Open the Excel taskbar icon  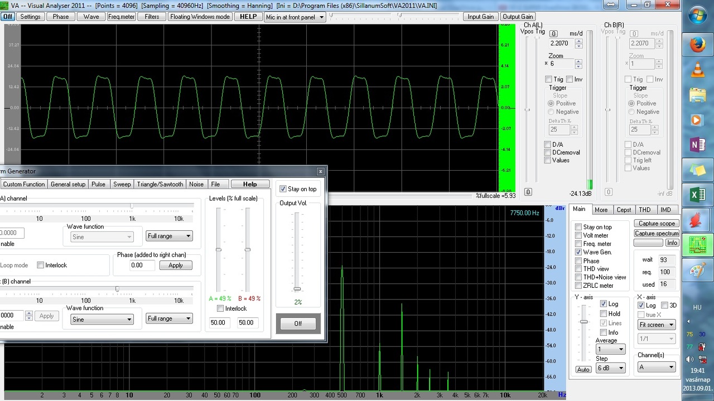coord(697,195)
